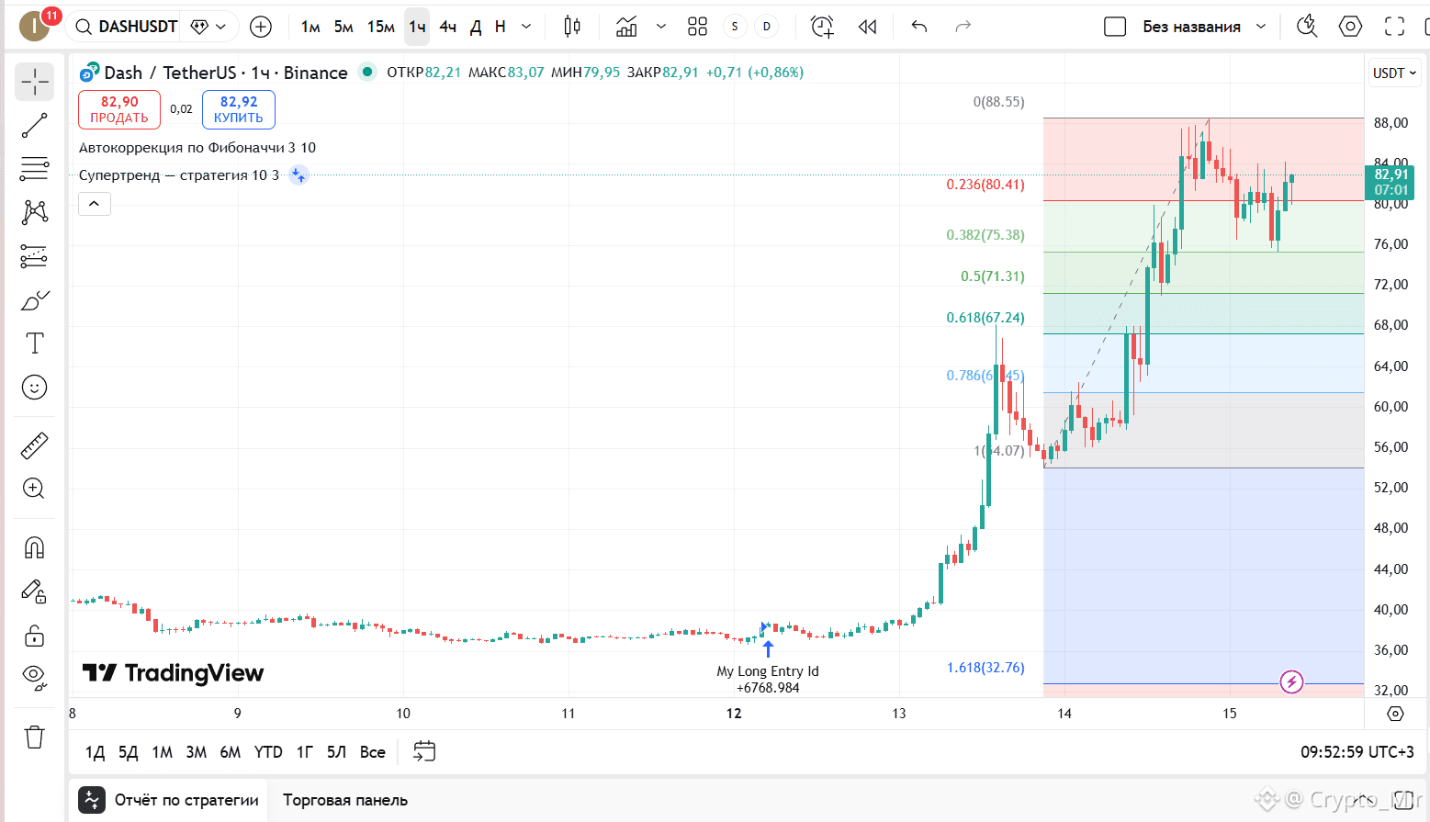Select the trend line drawing tool

coord(34,126)
